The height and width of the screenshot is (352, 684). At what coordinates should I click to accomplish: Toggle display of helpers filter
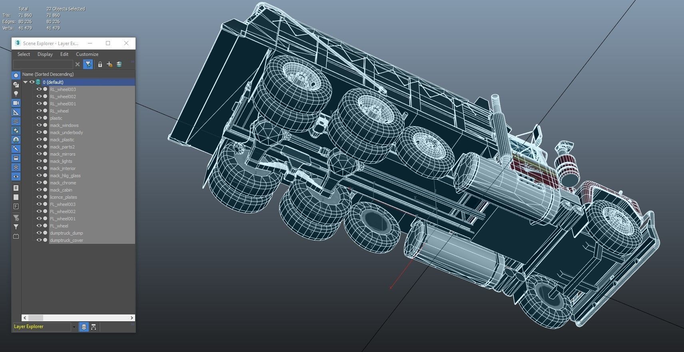16,112
